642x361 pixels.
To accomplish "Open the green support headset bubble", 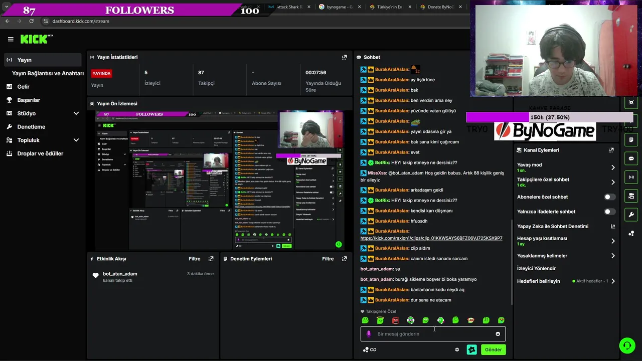I will pos(627,345).
